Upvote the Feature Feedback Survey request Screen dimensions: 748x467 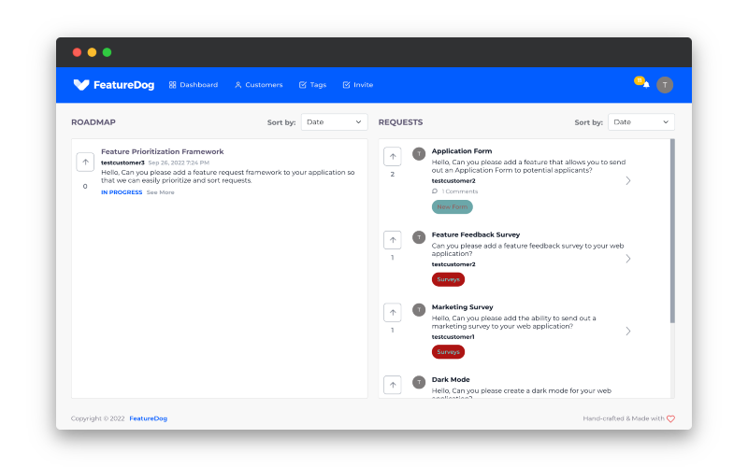[x=393, y=240]
